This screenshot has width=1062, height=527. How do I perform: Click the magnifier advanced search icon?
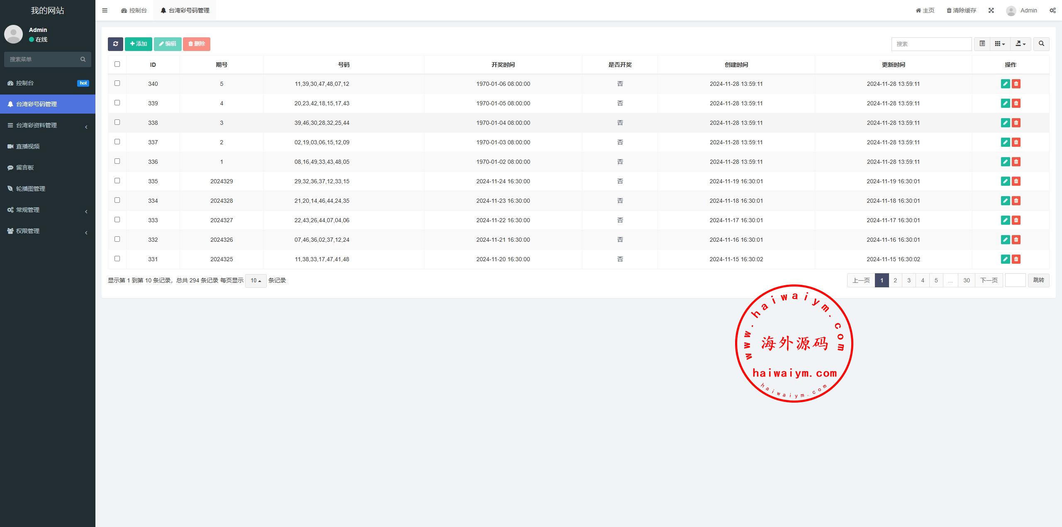pyautogui.click(x=1041, y=44)
